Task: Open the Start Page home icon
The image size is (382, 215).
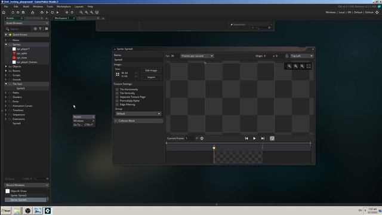Action: click(x=4, y=13)
